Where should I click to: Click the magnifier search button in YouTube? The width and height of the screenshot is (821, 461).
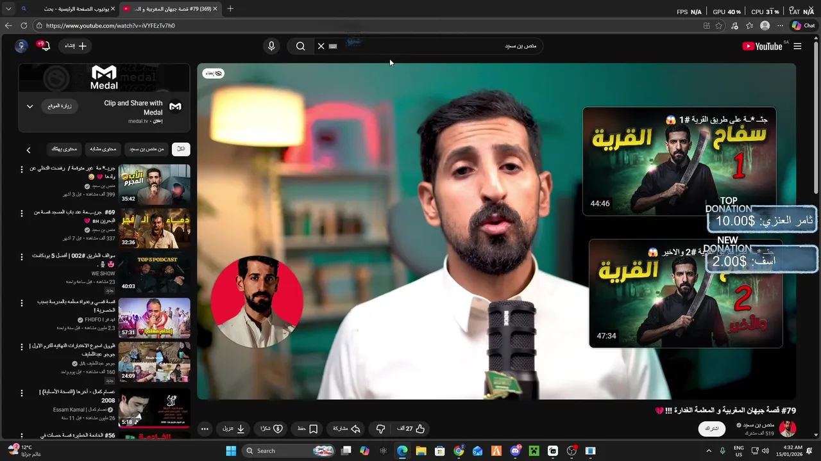300,46
